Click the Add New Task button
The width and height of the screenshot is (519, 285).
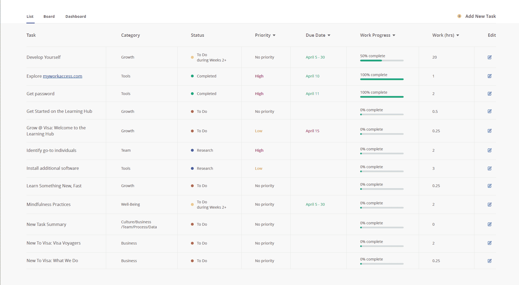(x=480, y=16)
